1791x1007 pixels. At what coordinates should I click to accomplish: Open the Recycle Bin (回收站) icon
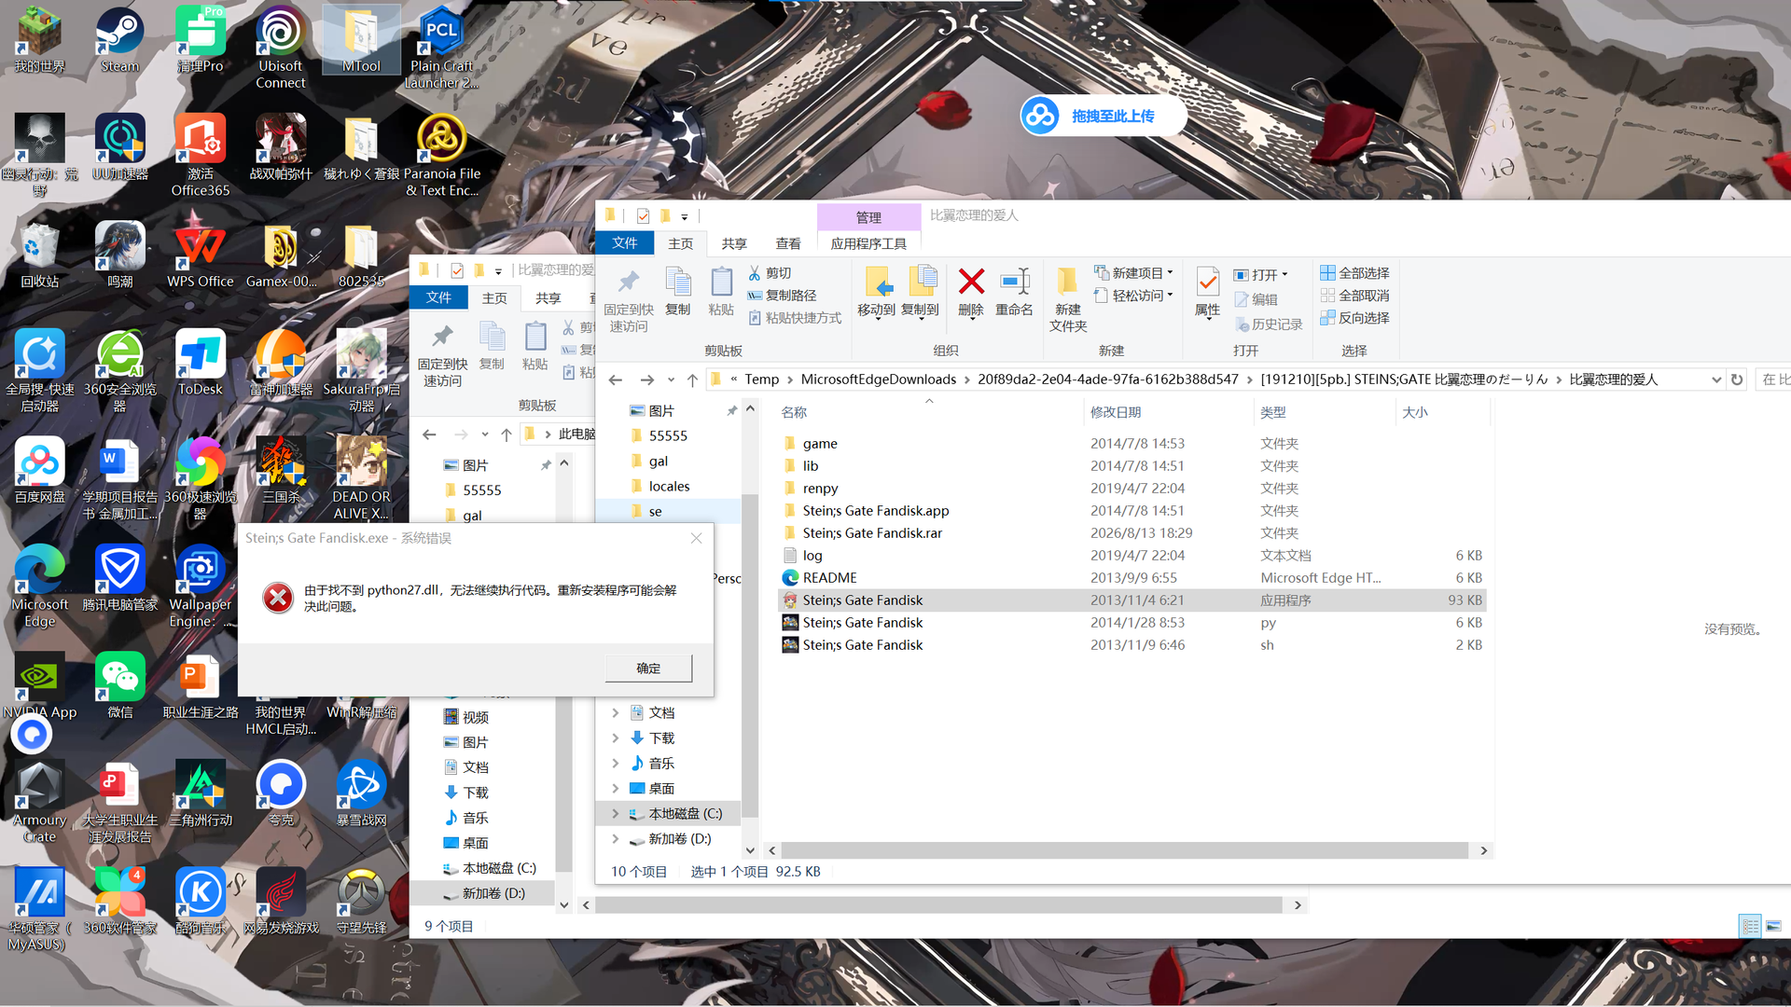(x=39, y=255)
